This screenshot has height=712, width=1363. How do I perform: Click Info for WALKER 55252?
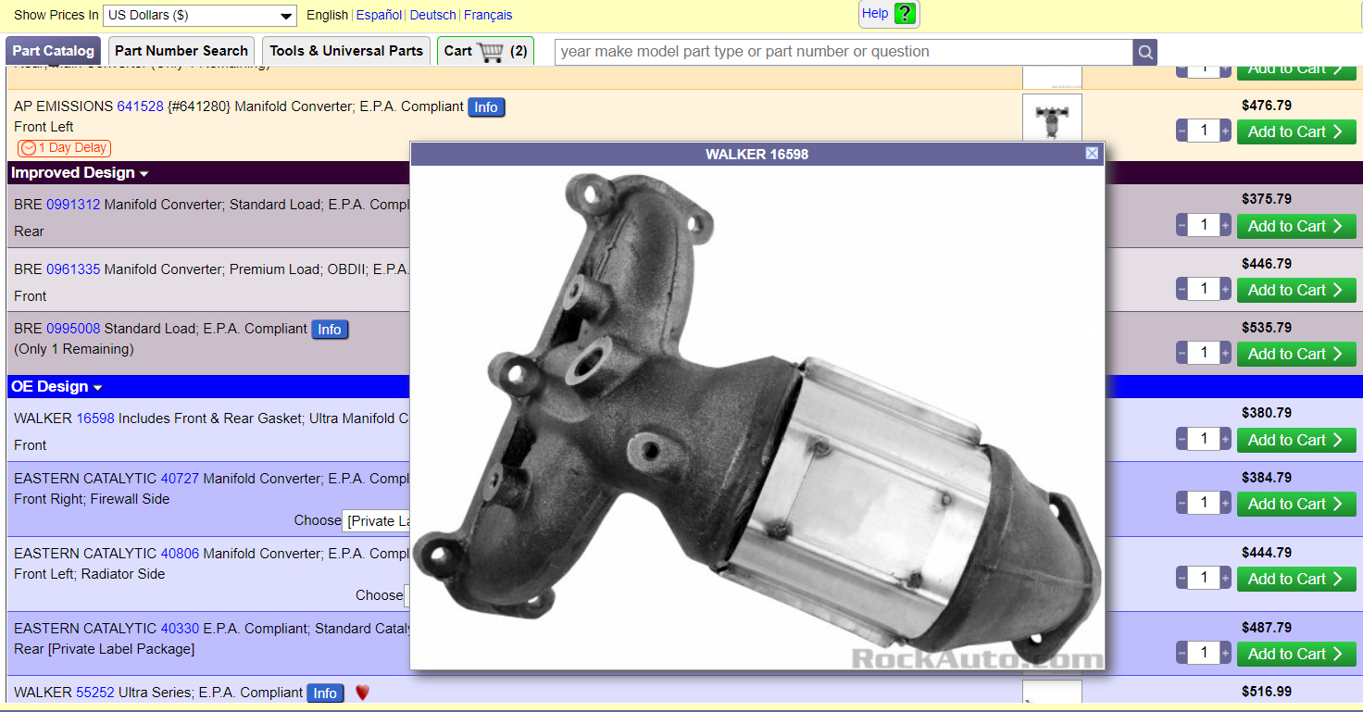[325, 693]
